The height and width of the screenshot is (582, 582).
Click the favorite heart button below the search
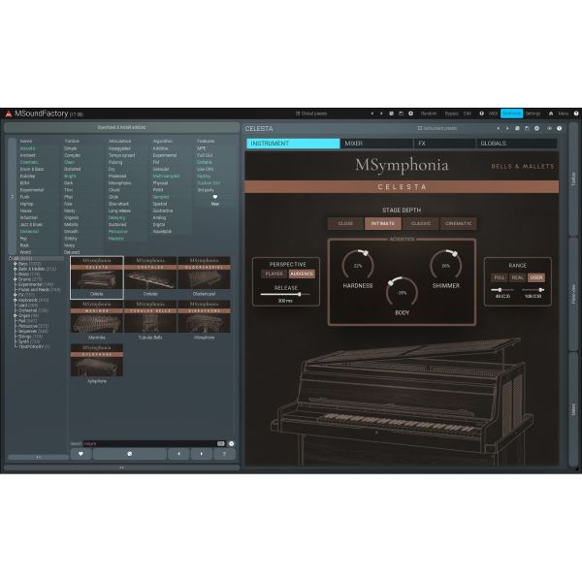[81, 454]
